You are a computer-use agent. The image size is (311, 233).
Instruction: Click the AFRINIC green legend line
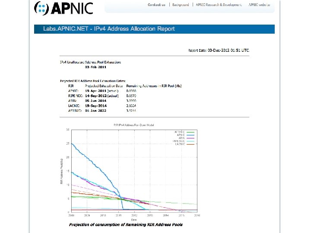point(190,132)
